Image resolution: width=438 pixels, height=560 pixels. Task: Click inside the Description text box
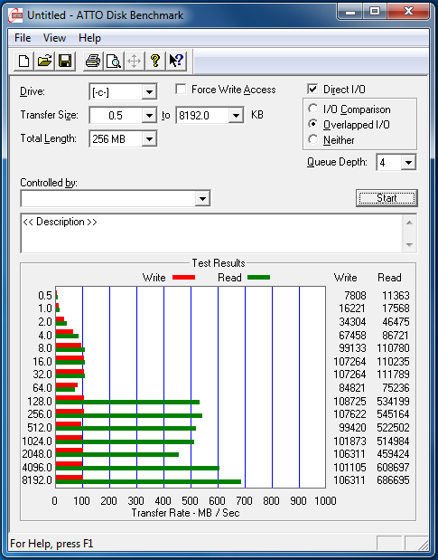coord(213,233)
